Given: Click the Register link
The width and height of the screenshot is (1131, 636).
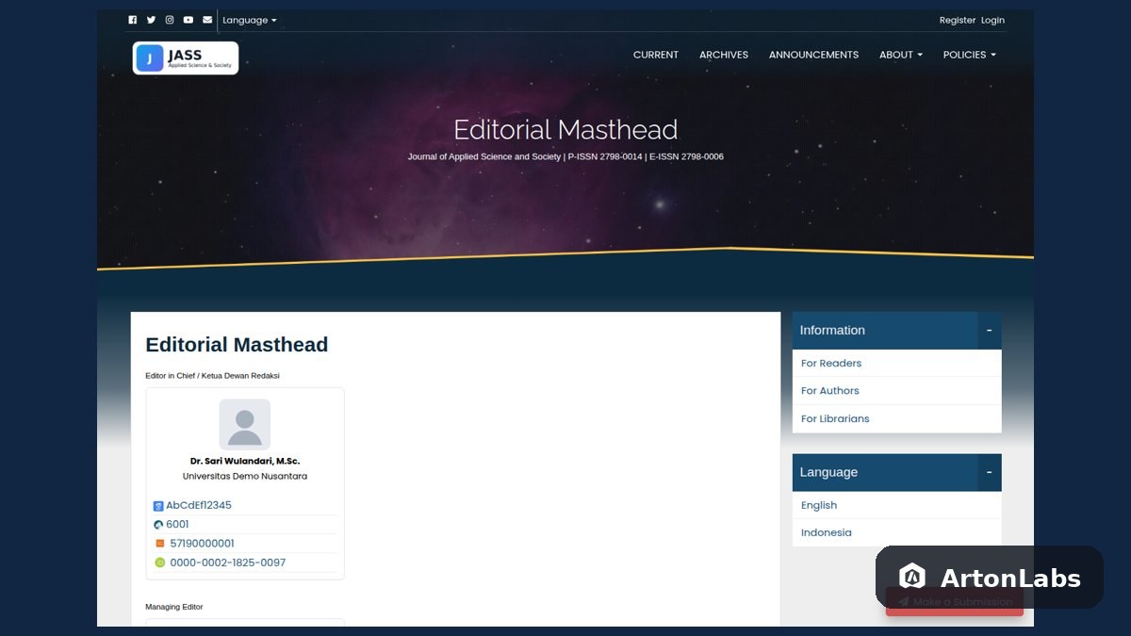Looking at the screenshot, I should [958, 21].
